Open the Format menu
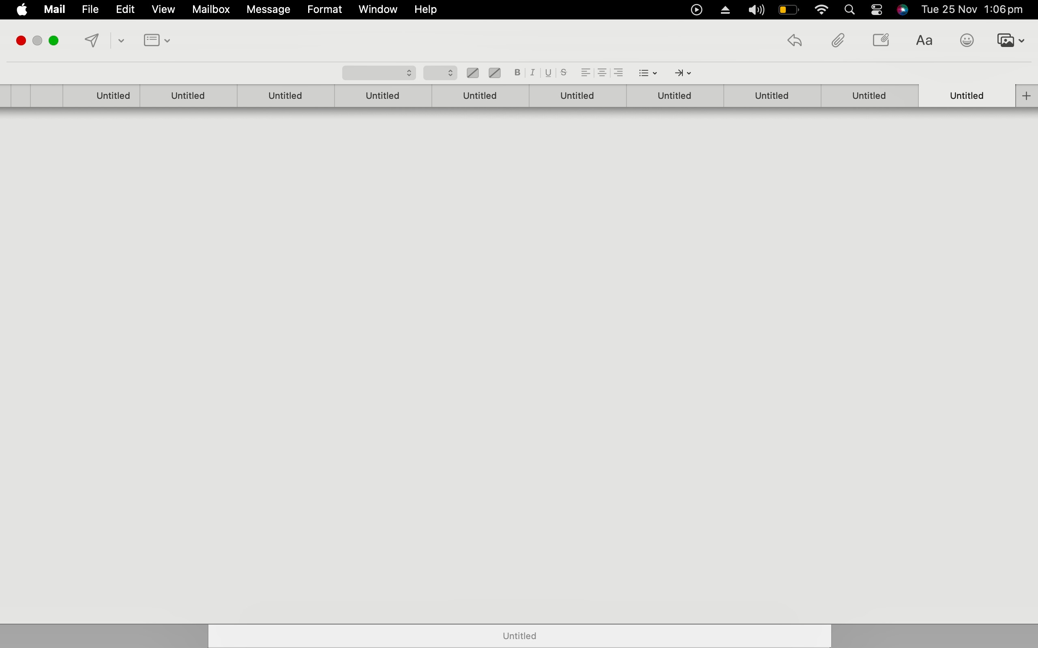The height and width of the screenshot is (648, 1038). [x=324, y=9]
